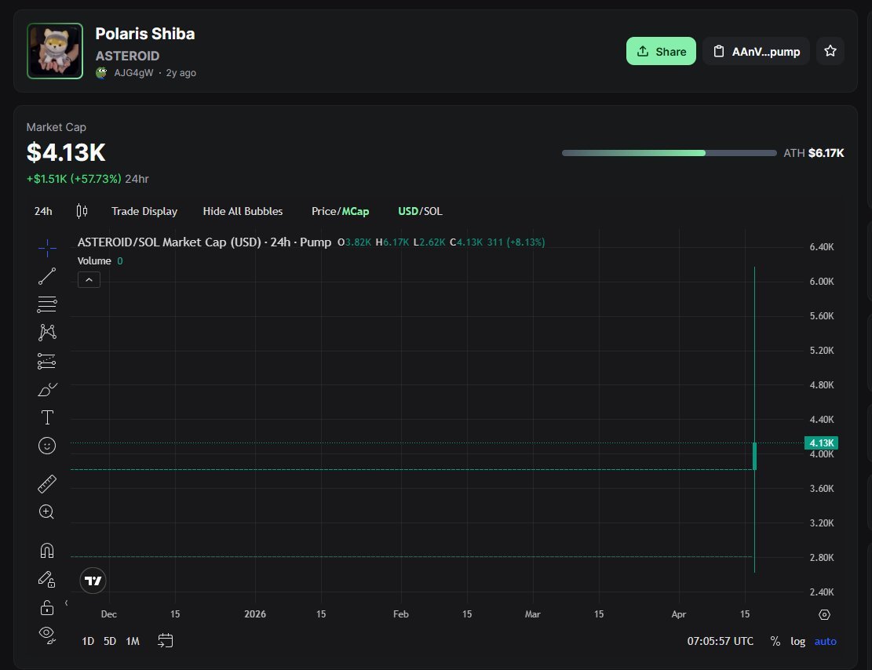Open the 07:05:57 UTC timezone menu
This screenshot has width=872, height=670.
(x=721, y=641)
